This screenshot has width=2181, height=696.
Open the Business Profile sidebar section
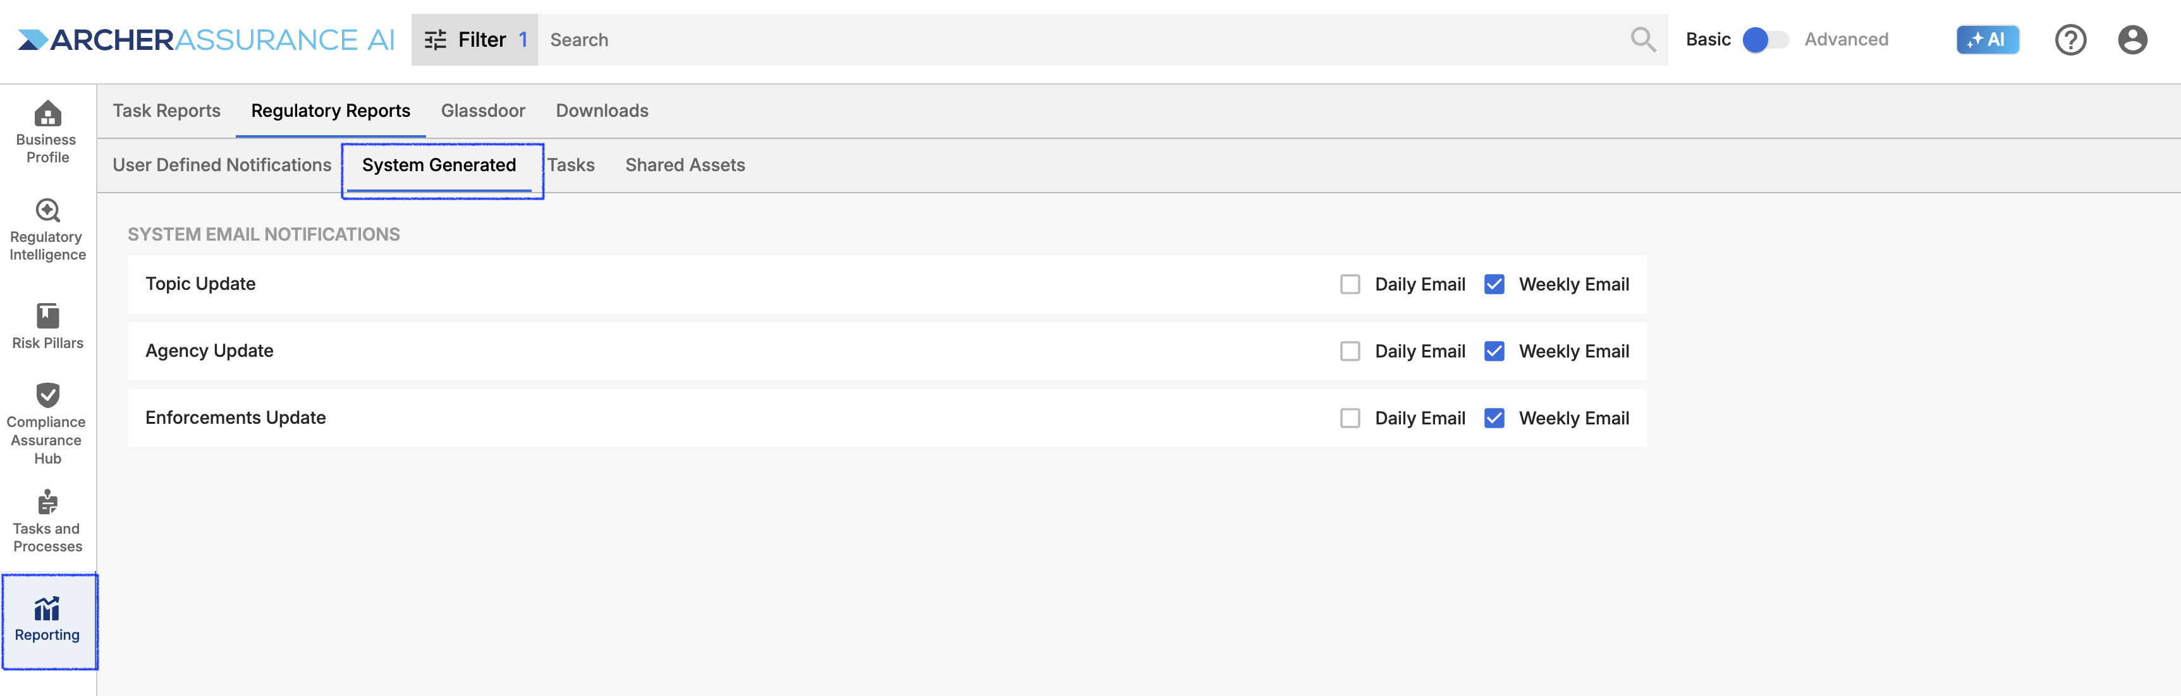click(x=47, y=132)
